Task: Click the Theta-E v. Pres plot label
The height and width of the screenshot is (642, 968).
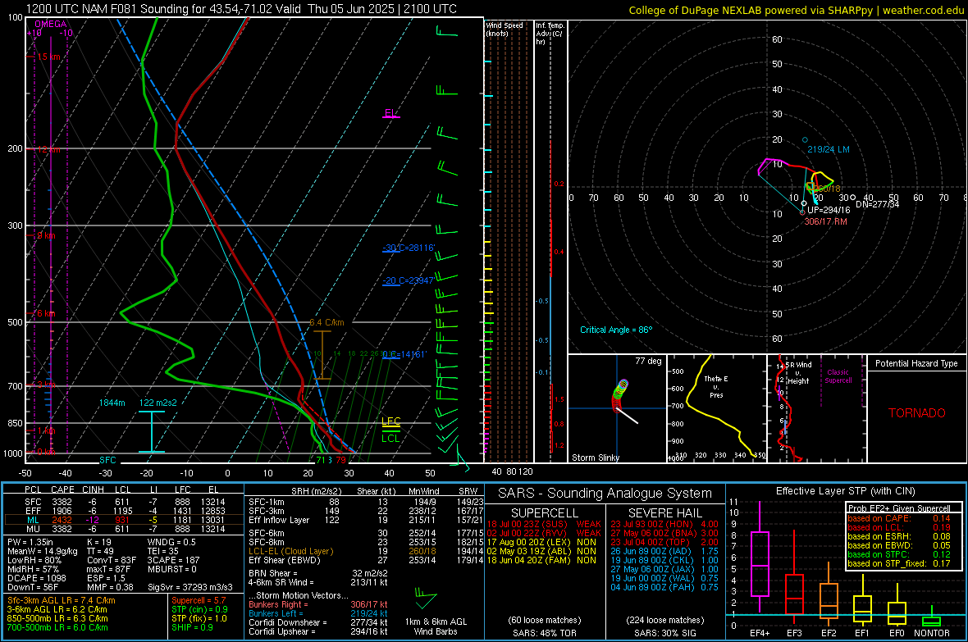Action: point(716,386)
